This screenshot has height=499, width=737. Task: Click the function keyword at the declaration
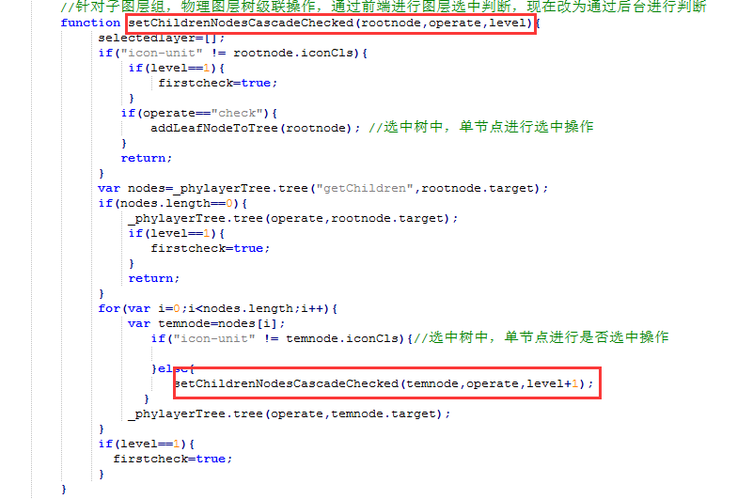(x=90, y=23)
